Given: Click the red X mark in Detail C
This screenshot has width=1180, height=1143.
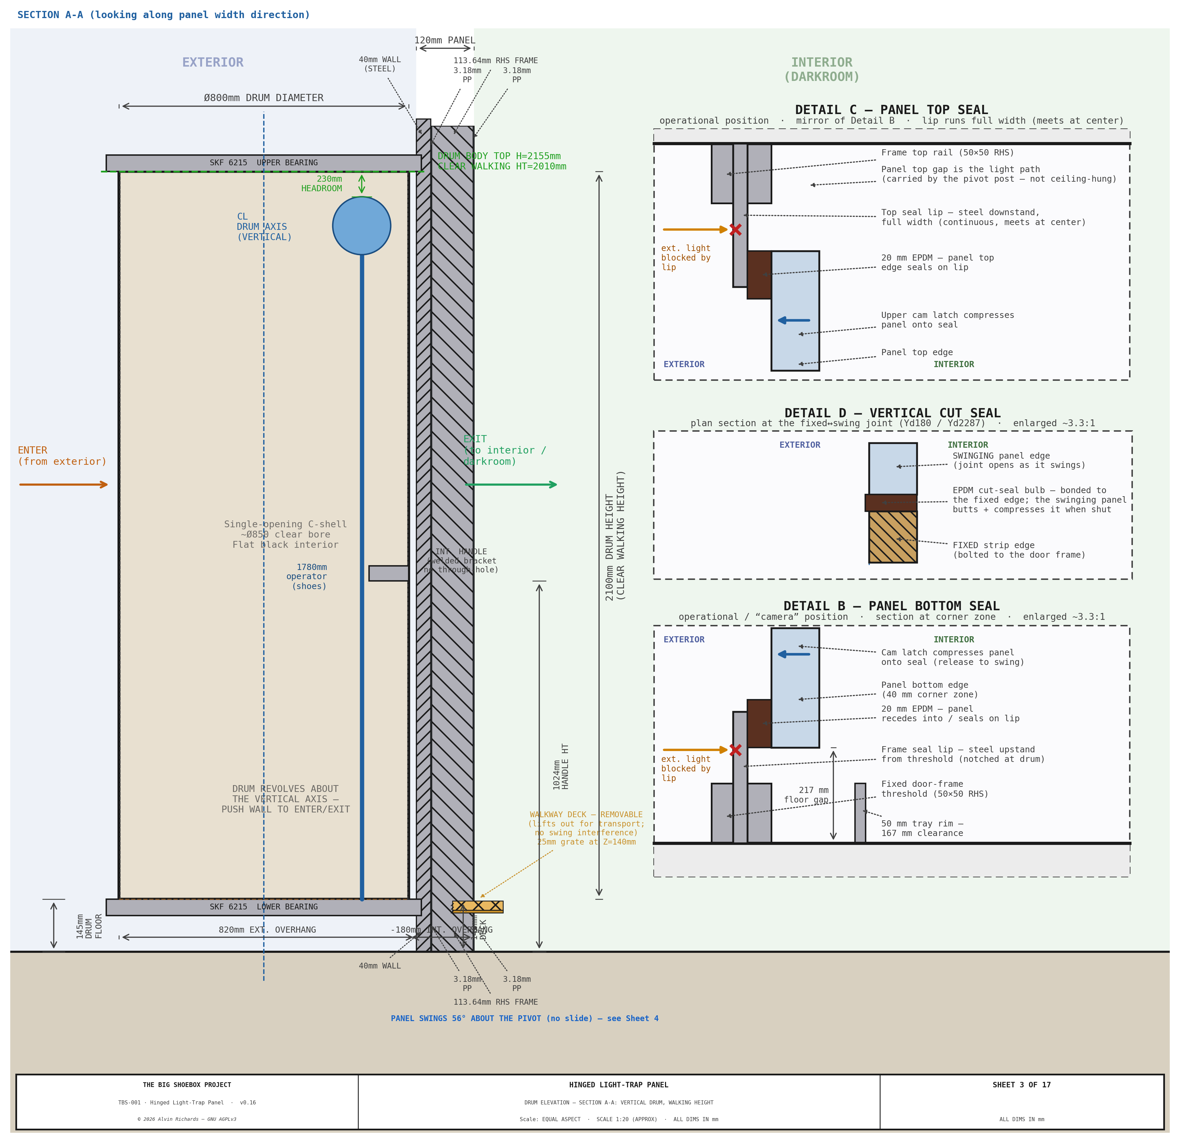Looking at the screenshot, I should [735, 229].
